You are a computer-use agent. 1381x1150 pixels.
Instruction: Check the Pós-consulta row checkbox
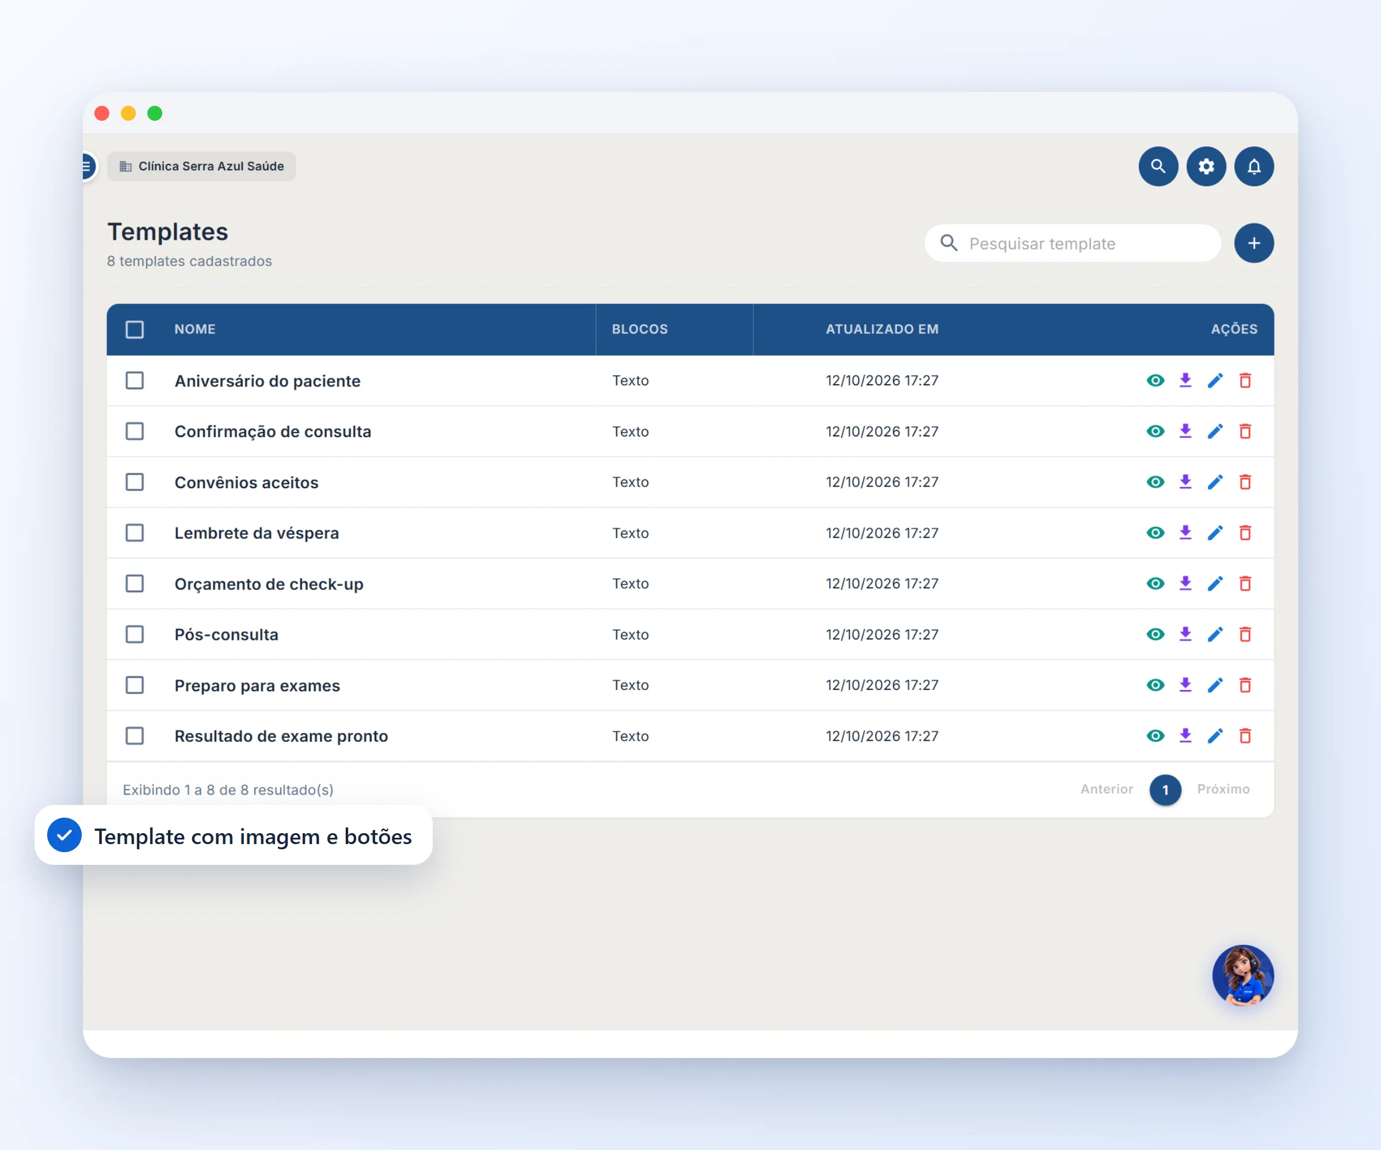tap(135, 634)
